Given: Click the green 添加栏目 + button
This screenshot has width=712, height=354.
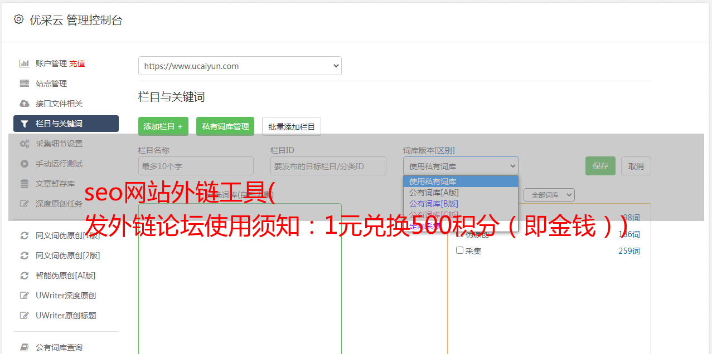Looking at the screenshot, I should [x=163, y=126].
